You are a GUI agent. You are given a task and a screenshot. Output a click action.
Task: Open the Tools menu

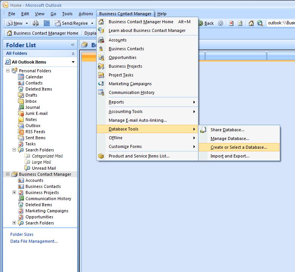(x=67, y=14)
